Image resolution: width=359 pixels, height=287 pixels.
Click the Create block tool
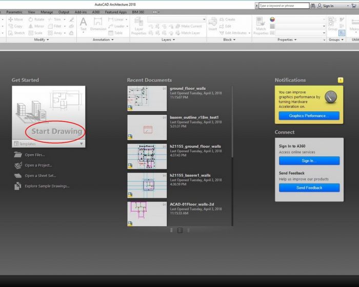click(x=227, y=19)
